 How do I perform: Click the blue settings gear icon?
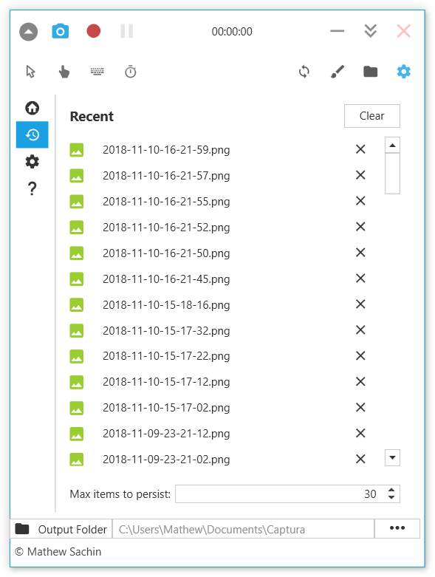pyautogui.click(x=403, y=72)
